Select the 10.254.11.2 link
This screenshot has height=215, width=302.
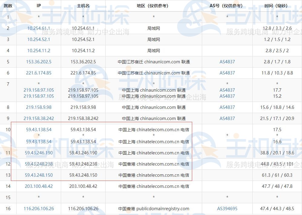(38, 51)
